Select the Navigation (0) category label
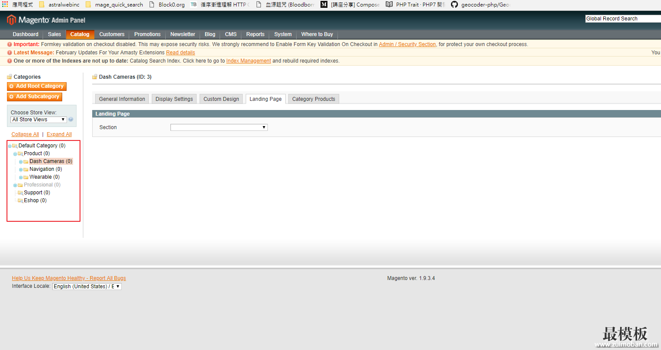This screenshot has height=350, width=661. (x=46, y=169)
